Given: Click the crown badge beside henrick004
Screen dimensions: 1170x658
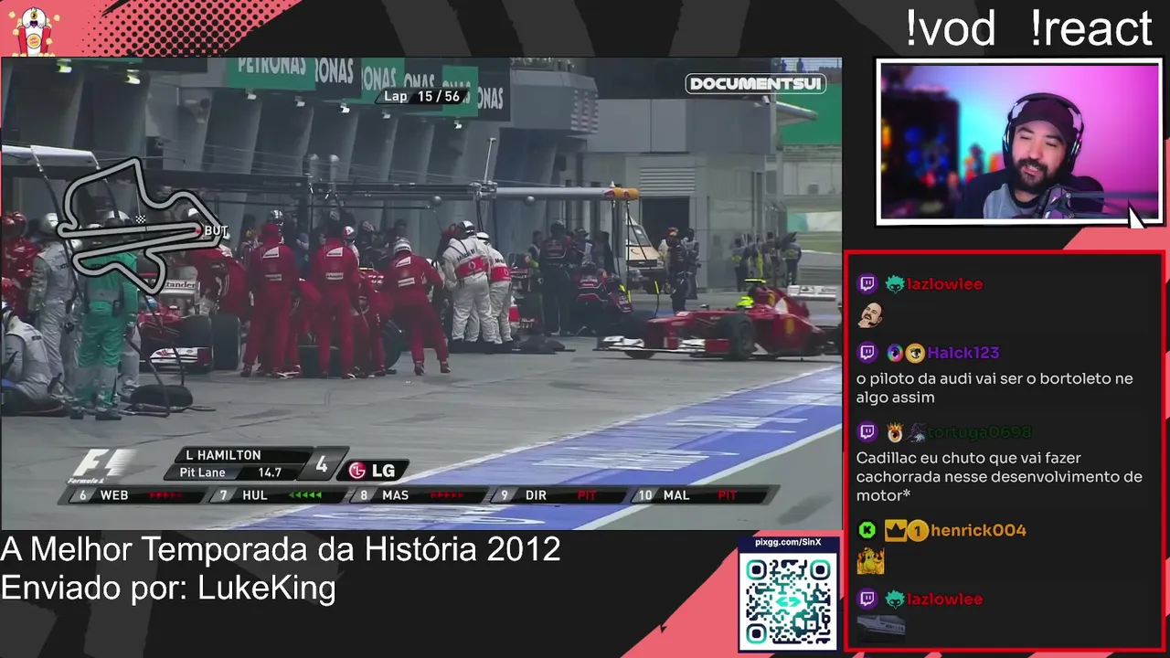Looking at the screenshot, I should pyautogui.click(x=895, y=530).
